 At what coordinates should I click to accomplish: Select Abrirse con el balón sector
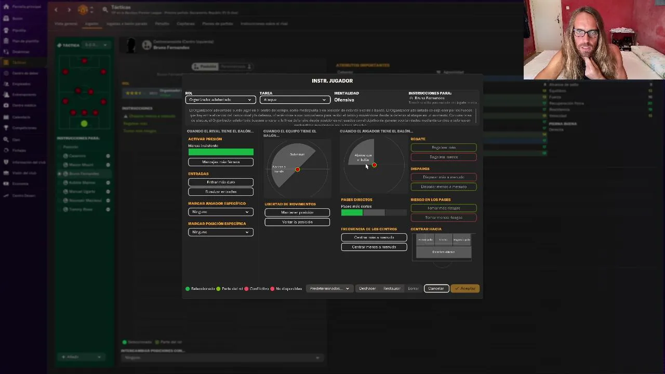coord(363,156)
